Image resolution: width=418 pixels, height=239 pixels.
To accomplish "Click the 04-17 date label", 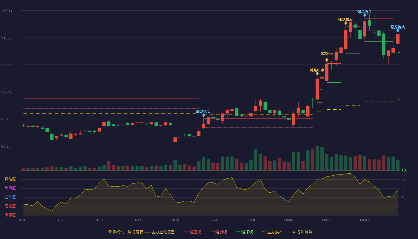I will (x=137, y=220).
